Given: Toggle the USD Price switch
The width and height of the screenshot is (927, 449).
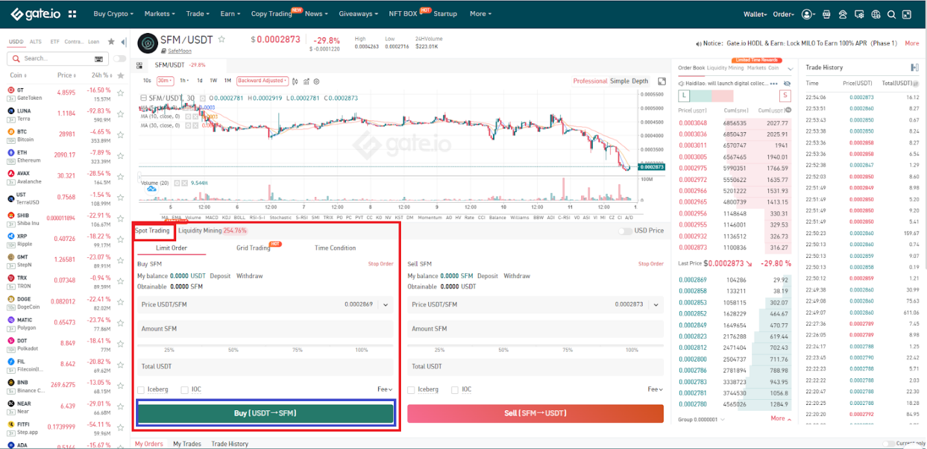Looking at the screenshot, I should (x=625, y=231).
